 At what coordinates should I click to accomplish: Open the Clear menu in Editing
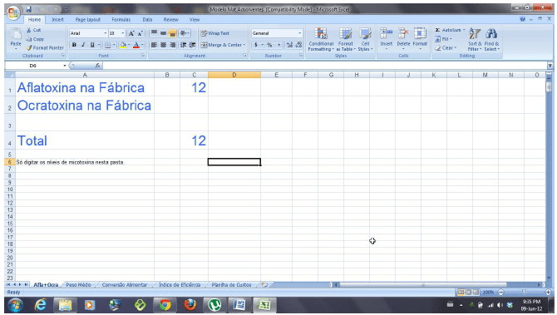coord(446,48)
